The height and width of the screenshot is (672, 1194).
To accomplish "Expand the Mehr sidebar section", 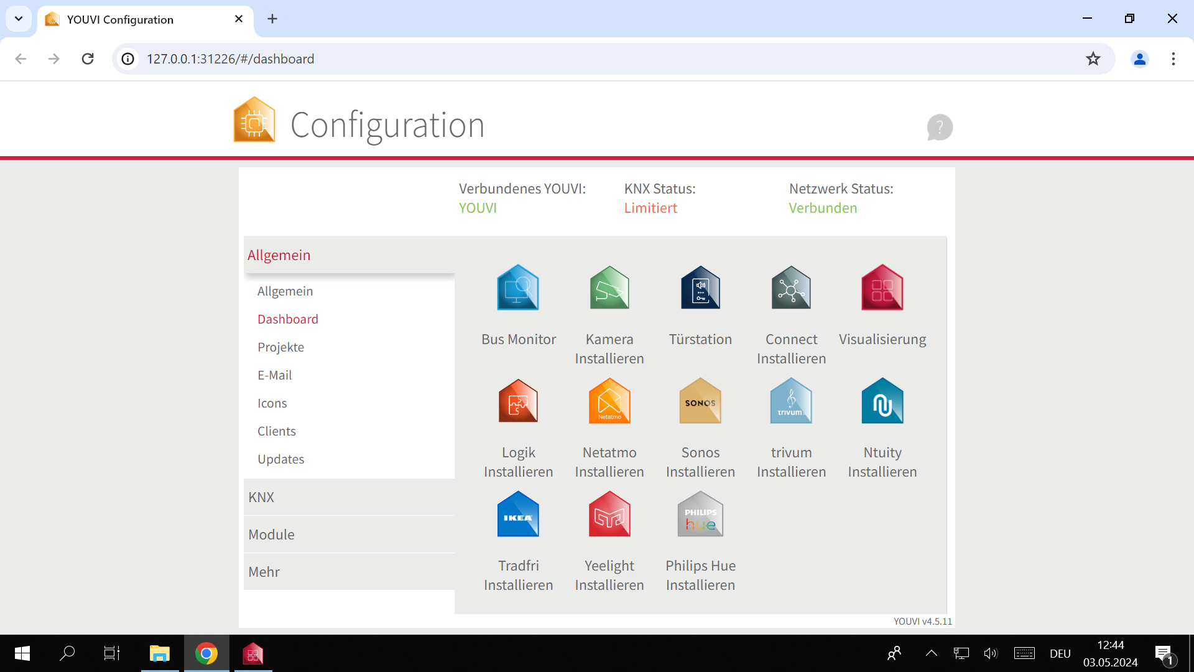I will pyautogui.click(x=349, y=572).
